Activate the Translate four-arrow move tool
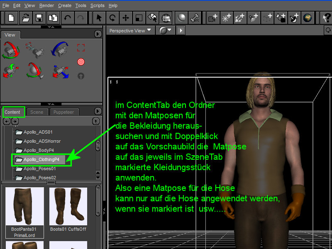 coord(126,18)
